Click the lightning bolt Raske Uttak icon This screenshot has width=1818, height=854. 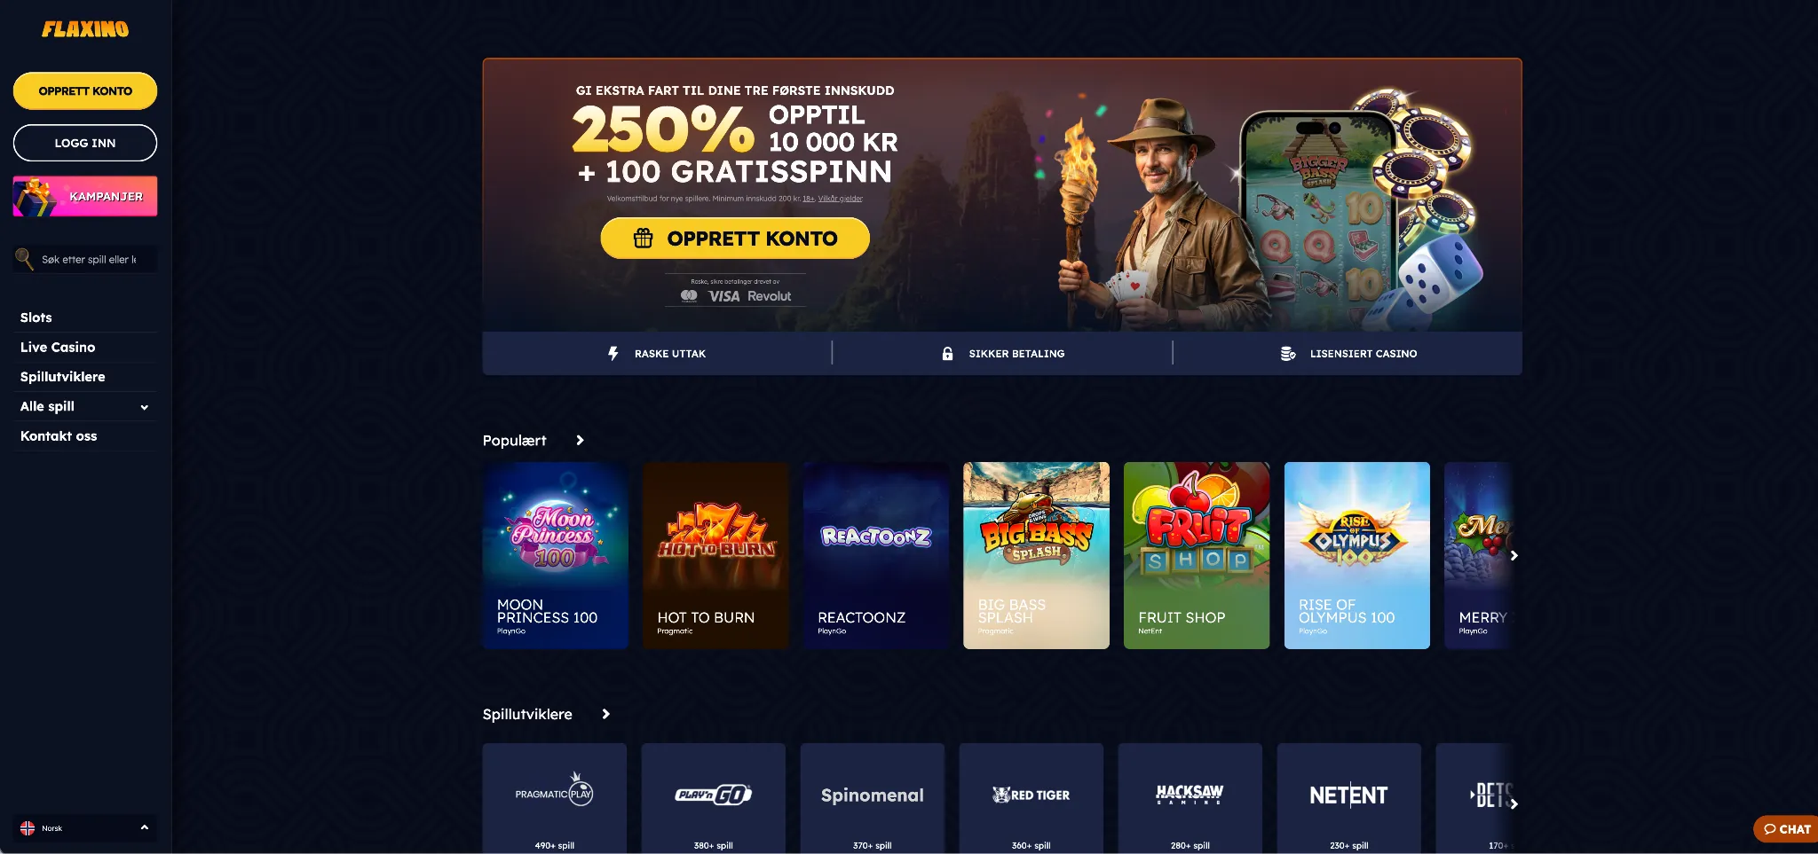point(613,353)
